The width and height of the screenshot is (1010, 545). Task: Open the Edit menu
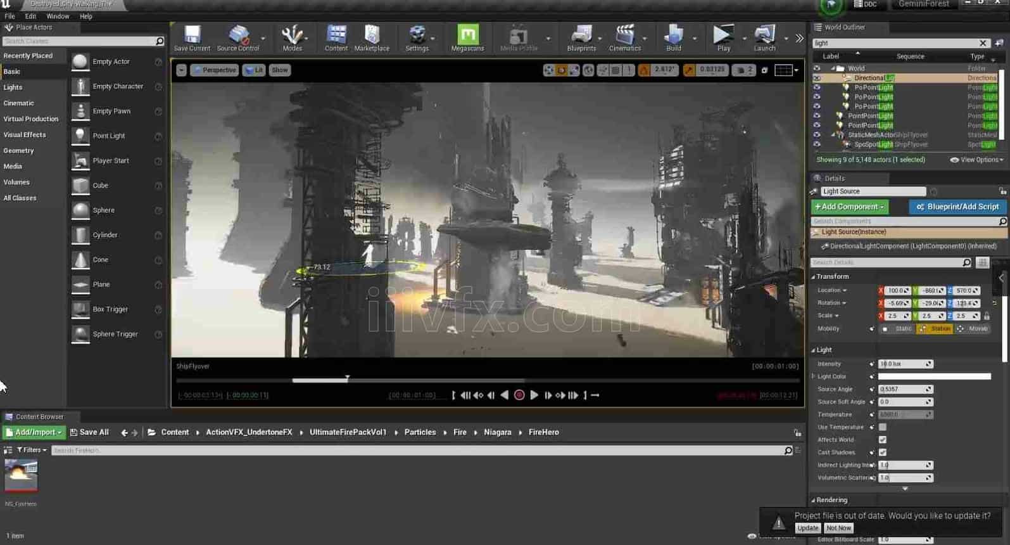coord(30,16)
